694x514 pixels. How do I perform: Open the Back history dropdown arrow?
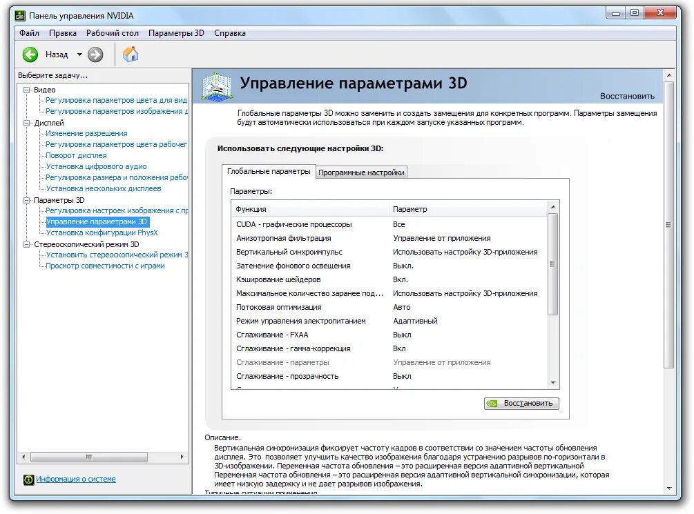click(x=79, y=55)
